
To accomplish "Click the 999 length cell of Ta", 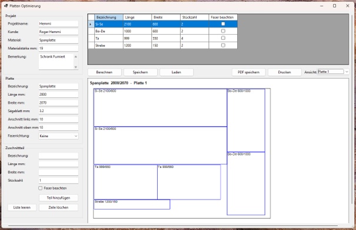I will pyautogui.click(x=137, y=38).
